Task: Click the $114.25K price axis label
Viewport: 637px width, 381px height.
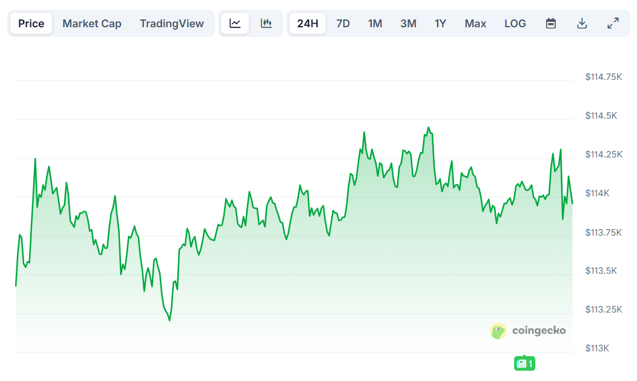Action: coord(603,154)
